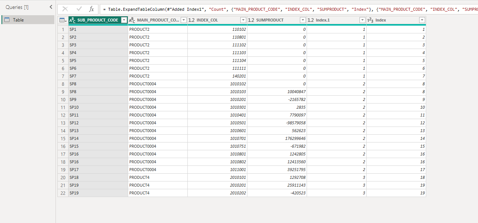The height and width of the screenshot is (223, 478).
Task: Click PRODUCT0004 in row 8
Action: point(158,84)
